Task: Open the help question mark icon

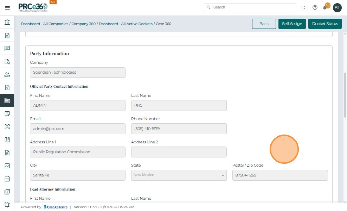Action: point(315,7)
